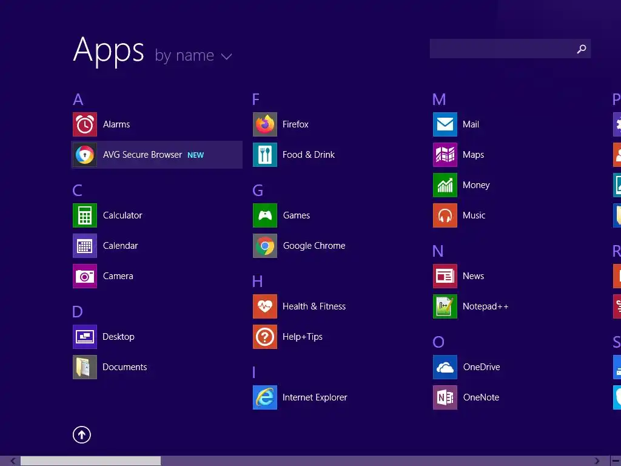Launch Notepad++ icon

tap(445, 306)
